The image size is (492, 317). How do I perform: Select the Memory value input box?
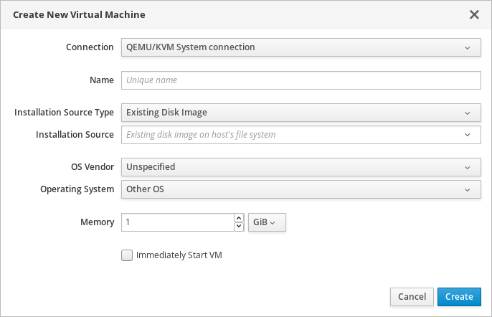pos(177,222)
